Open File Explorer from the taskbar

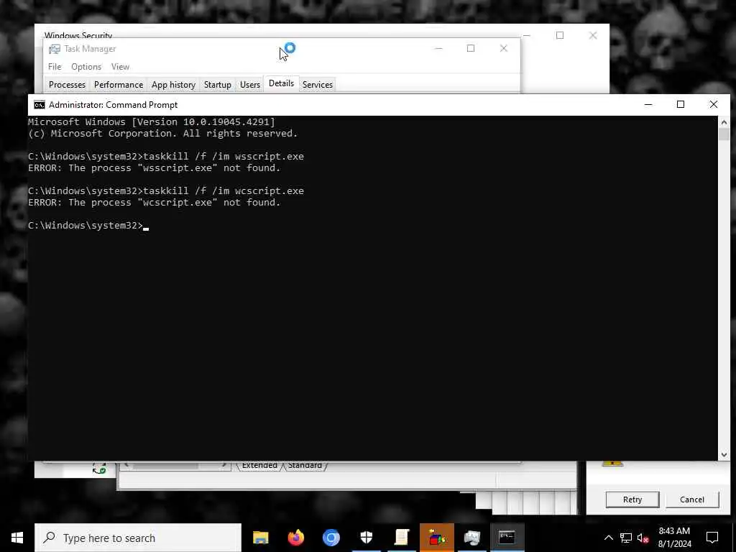pyautogui.click(x=260, y=538)
